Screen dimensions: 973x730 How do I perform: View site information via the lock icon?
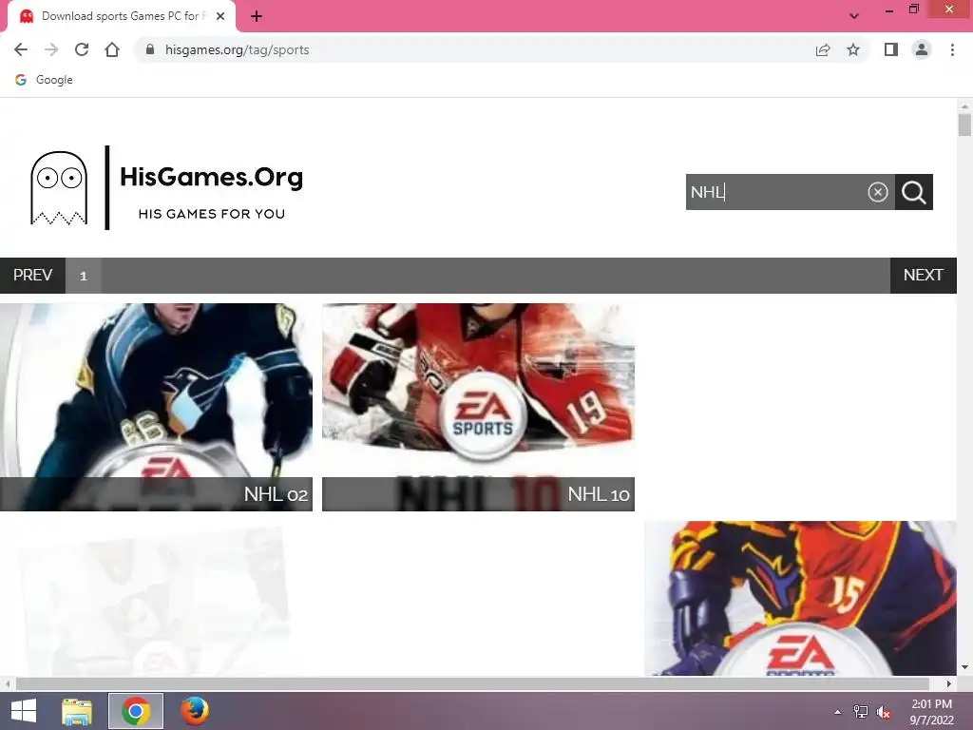pos(149,49)
